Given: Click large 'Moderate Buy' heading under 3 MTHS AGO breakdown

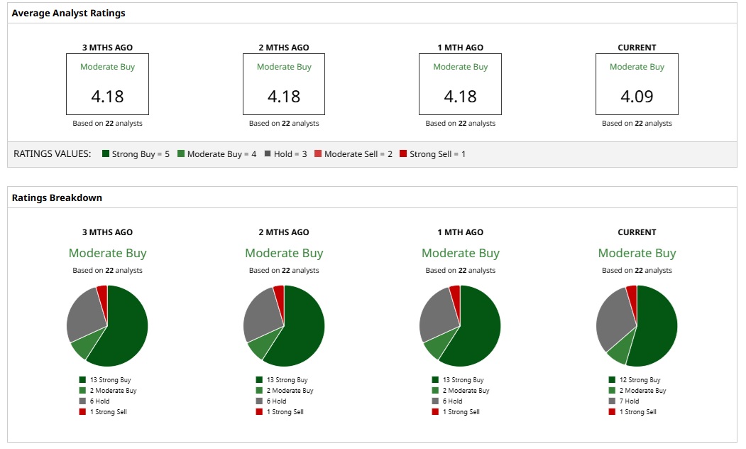Looking at the screenshot, I should pos(107,253).
